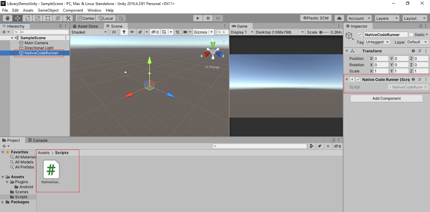Click the Play button
The height and width of the screenshot is (212, 430).
pyautogui.click(x=198, y=18)
